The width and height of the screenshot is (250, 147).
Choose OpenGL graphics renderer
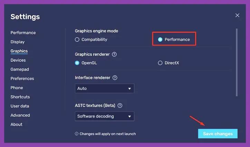tap(86, 63)
